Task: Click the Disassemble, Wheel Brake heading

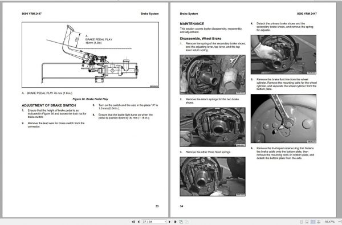Action: click(x=201, y=39)
